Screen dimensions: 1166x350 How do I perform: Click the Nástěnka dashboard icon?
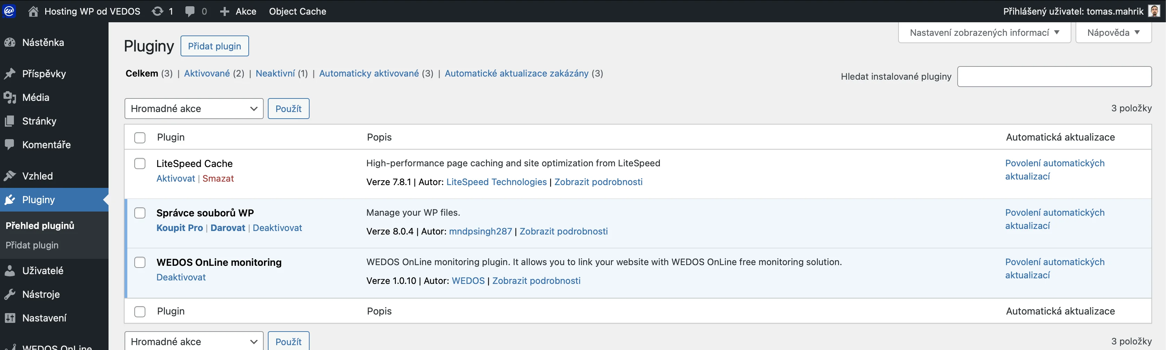[10, 42]
